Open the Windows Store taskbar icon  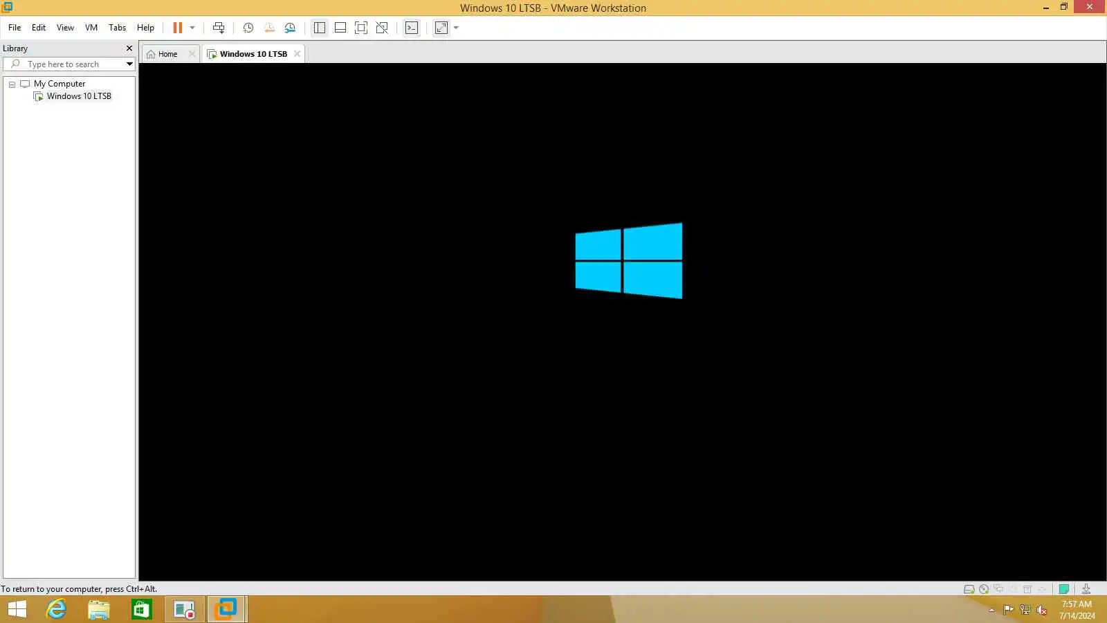click(142, 609)
